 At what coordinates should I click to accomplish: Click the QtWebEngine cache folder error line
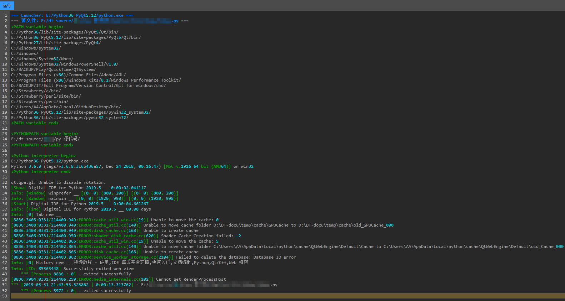[287, 246]
